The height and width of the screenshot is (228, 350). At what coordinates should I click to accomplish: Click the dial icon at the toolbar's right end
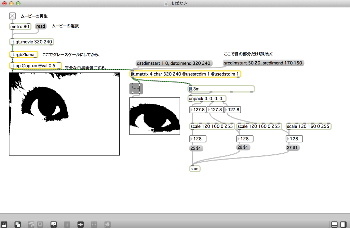click(107, 224)
